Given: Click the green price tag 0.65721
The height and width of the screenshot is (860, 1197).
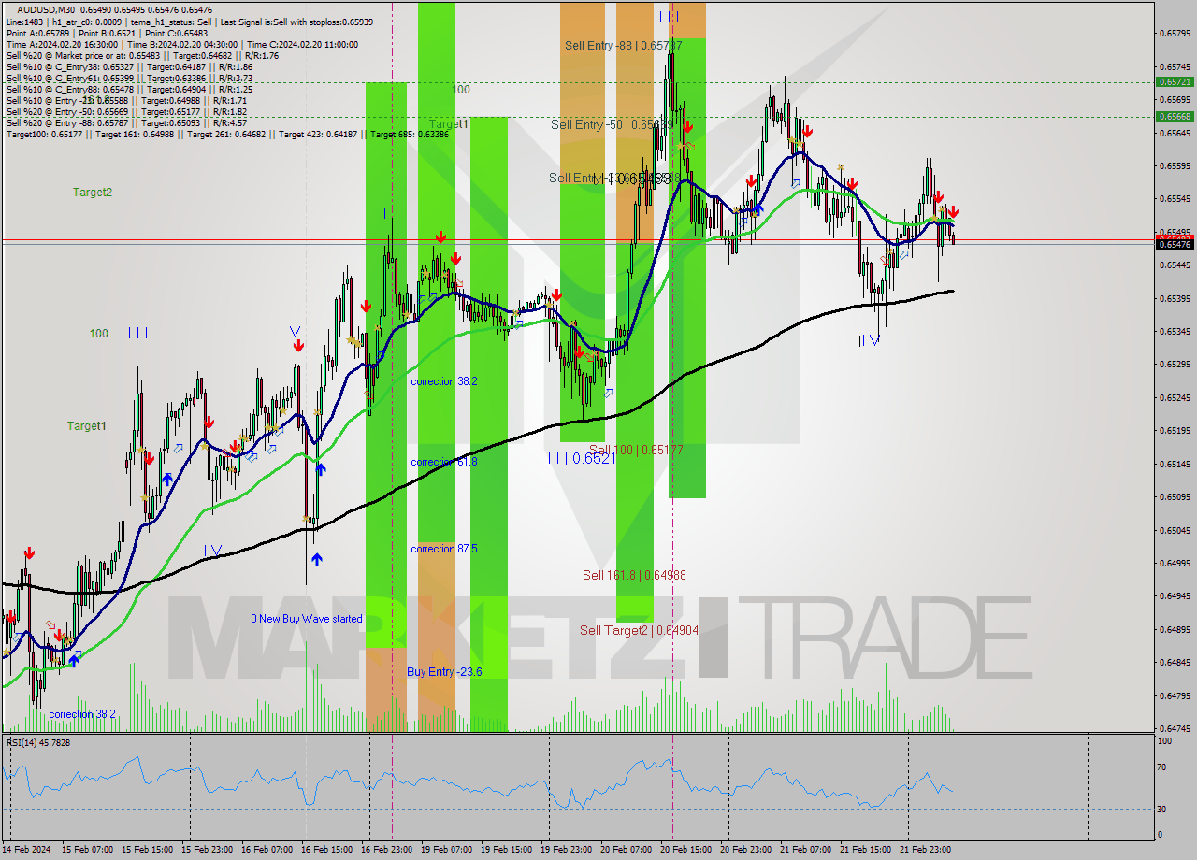Looking at the screenshot, I should (1175, 81).
